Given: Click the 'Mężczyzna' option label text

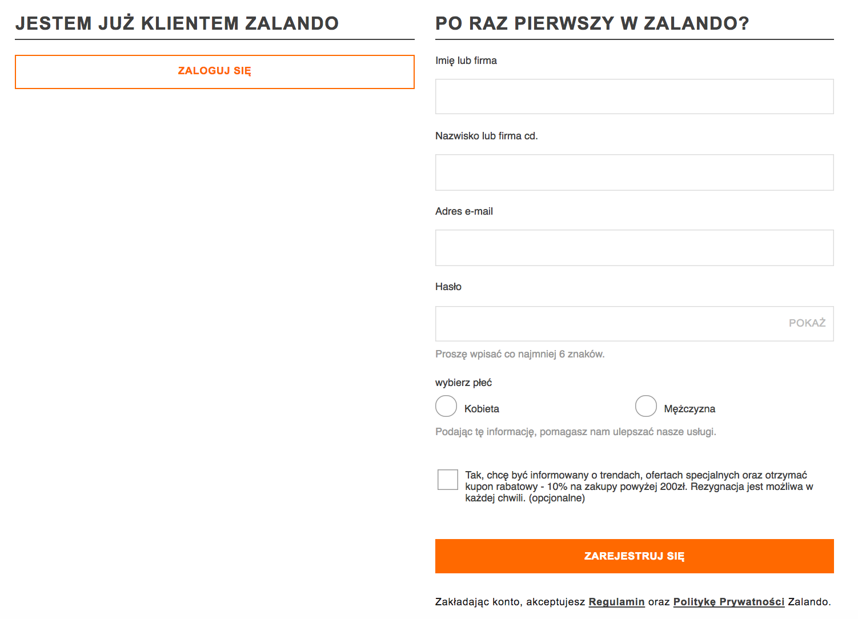Looking at the screenshot, I should (x=689, y=409).
